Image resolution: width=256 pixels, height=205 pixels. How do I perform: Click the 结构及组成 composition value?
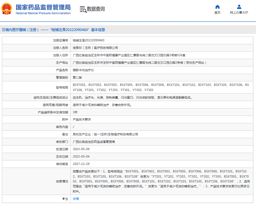pyautogui.click(x=133, y=97)
